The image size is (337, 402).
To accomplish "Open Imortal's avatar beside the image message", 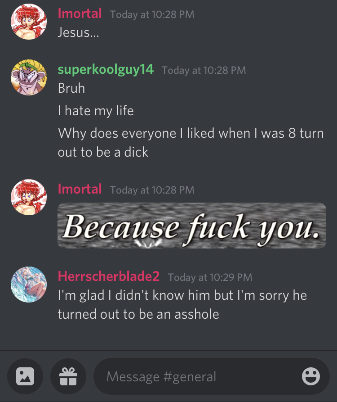I will (x=29, y=197).
